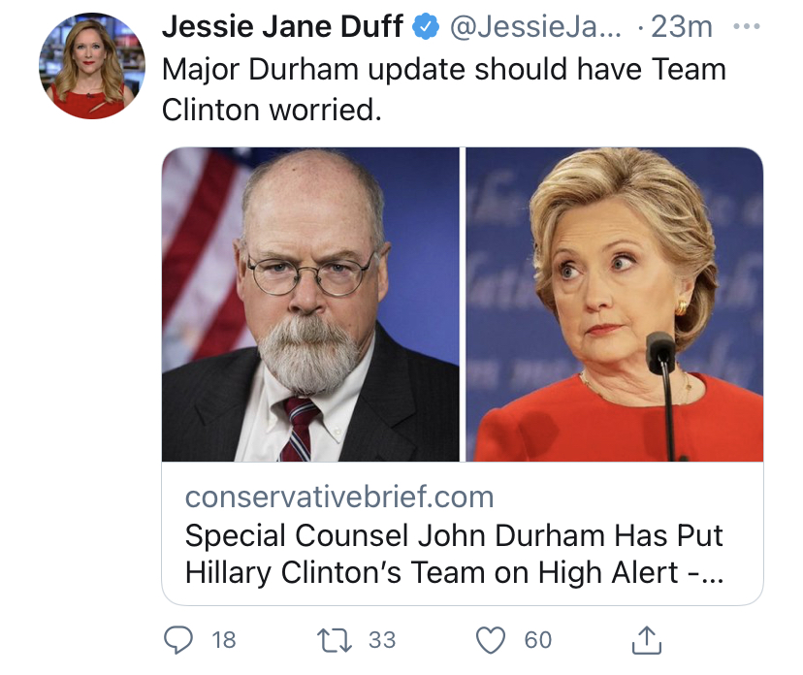View the woman in red photo

coord(615,305)
